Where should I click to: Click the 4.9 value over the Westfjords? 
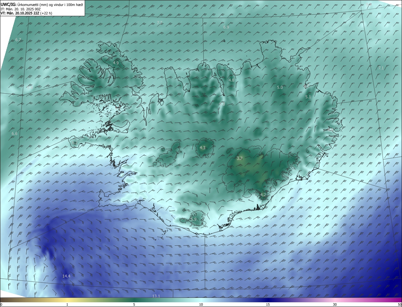[116, 63]
